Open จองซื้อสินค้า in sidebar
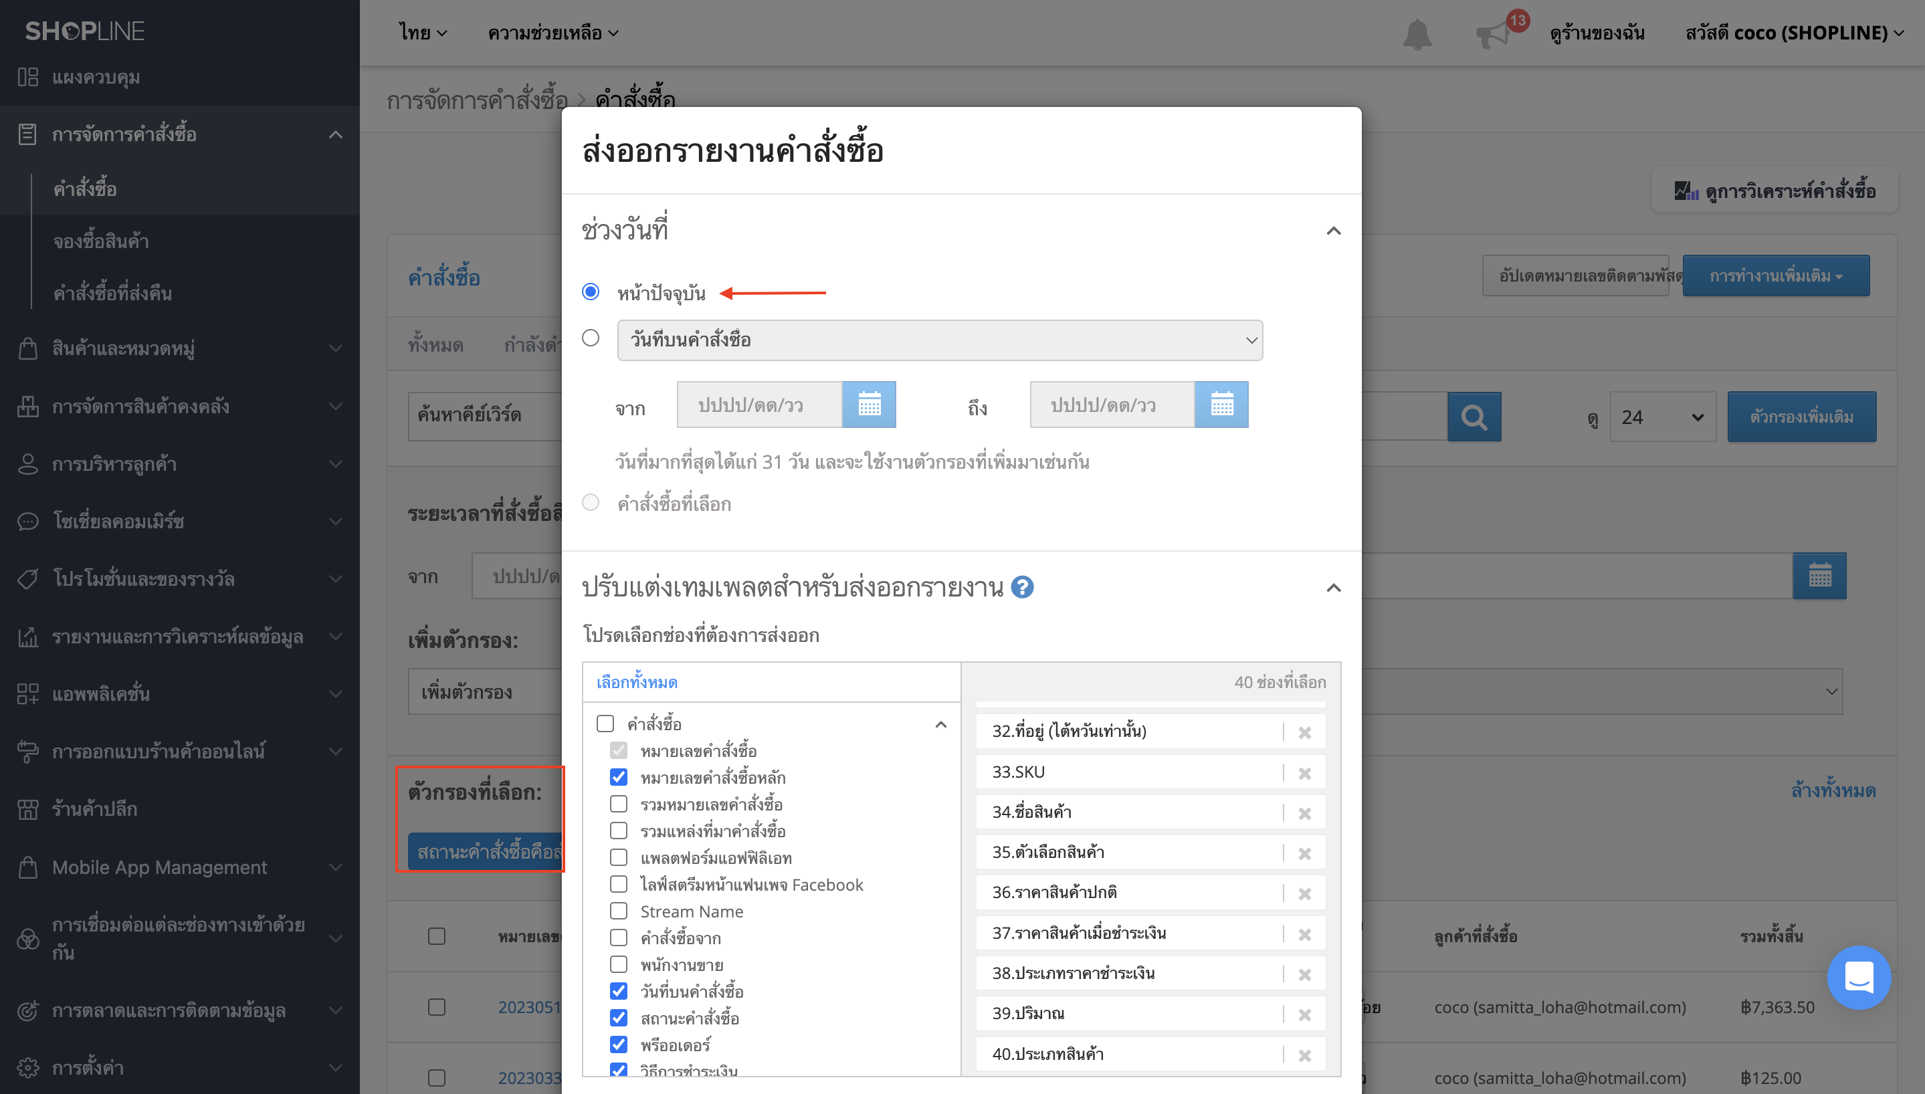Viewport: 1925px width, 1094px height. tap(101, 241)
